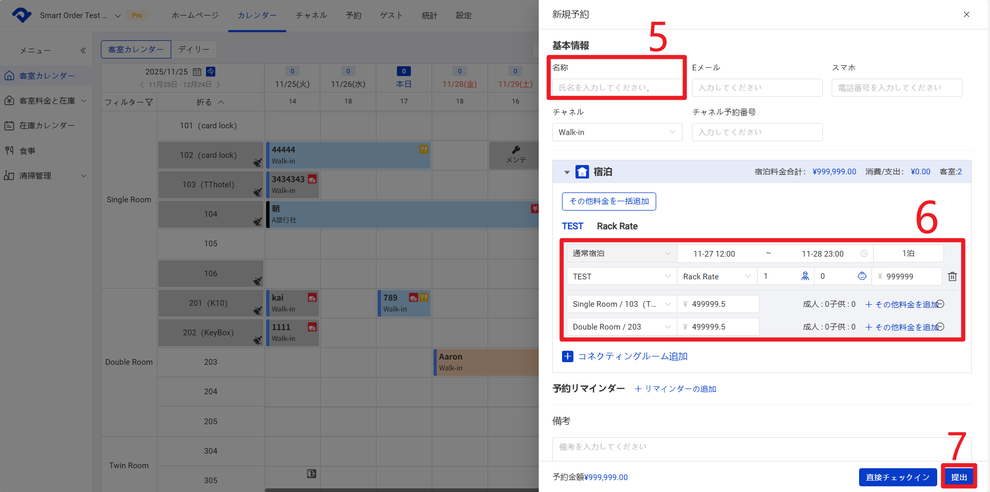Screen dimensions: 990x492
Task: Remove the Single Room 103 row with minus icon
Action: [940, 304]
